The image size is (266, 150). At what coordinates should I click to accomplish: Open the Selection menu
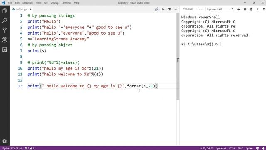(27, 3)
